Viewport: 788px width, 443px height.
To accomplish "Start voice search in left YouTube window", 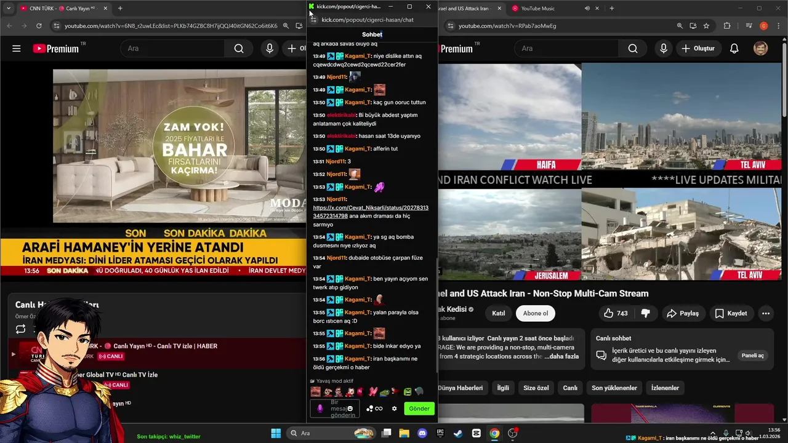I will [x=269, y=49].
